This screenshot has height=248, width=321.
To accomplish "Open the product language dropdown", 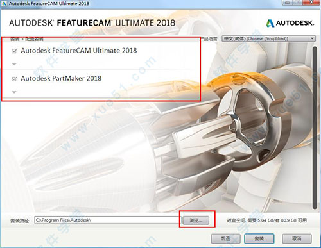I will 268,38.
